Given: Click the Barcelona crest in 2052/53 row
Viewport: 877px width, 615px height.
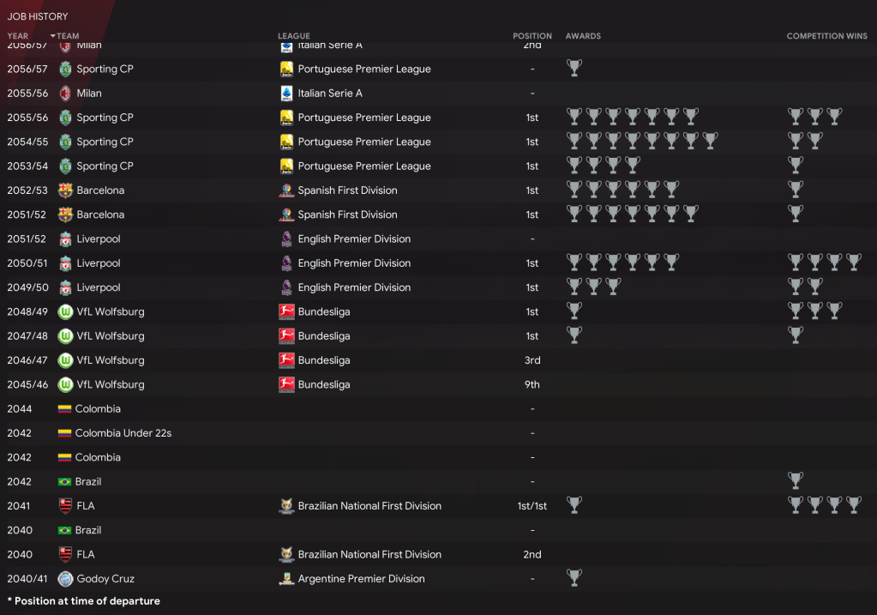Looking at the screenshot, I should pyautogui.click(x=65, y=190).
